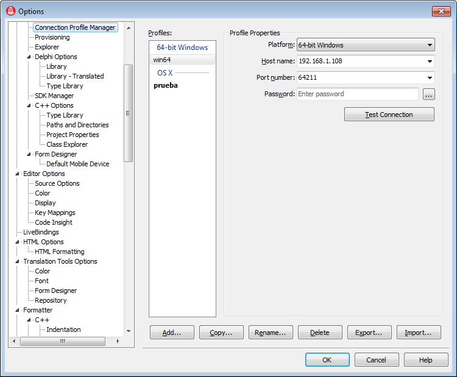Select the prueba profile
The image size is (457, 377).
[x=166, y=86]
